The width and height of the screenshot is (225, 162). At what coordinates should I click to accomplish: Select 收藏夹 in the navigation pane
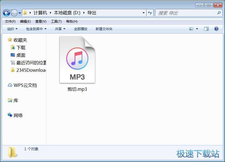coord(20,40)
